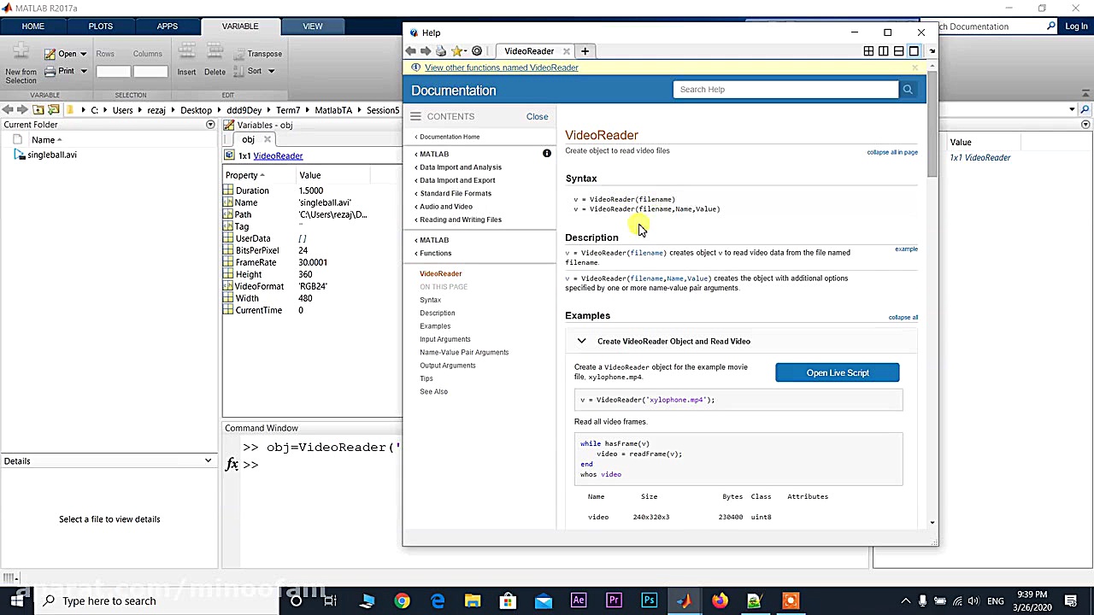Open the Help contents hamburger menu
This screenshot has width=1094, height=615.
415,116
